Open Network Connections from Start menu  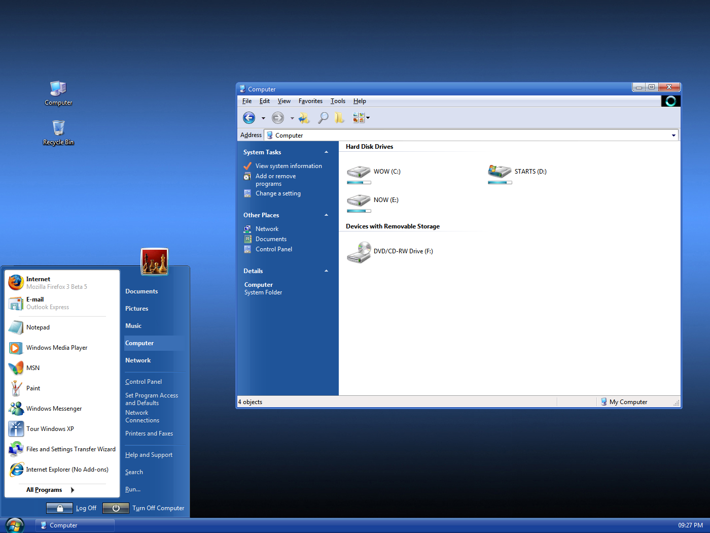pyautogui.click(x=142, y=416)
